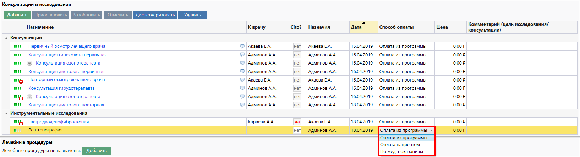Screen dimensions: 580x157
Task: Toggle Cito 'да' for Гастродуоденофиброскопия
Action: pos(297,122)
